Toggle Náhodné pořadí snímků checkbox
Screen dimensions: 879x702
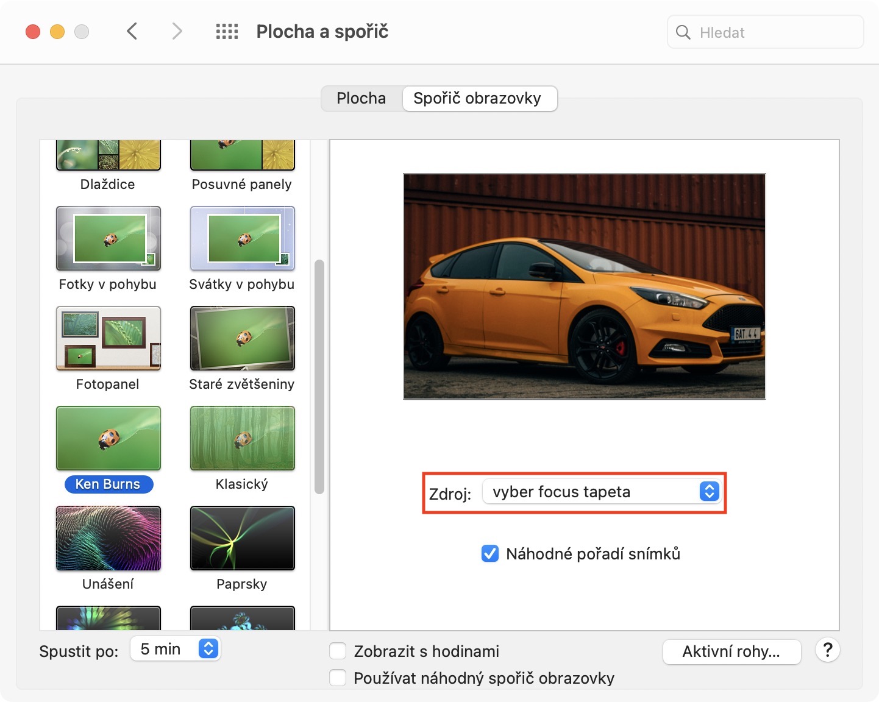490,553
